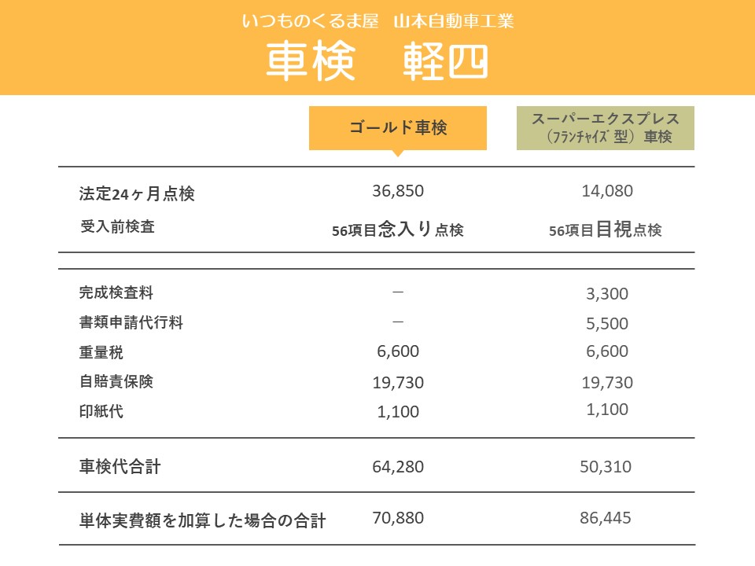
Task: Select the 自賠責保険 row label
Action: [x=116, y=381]
